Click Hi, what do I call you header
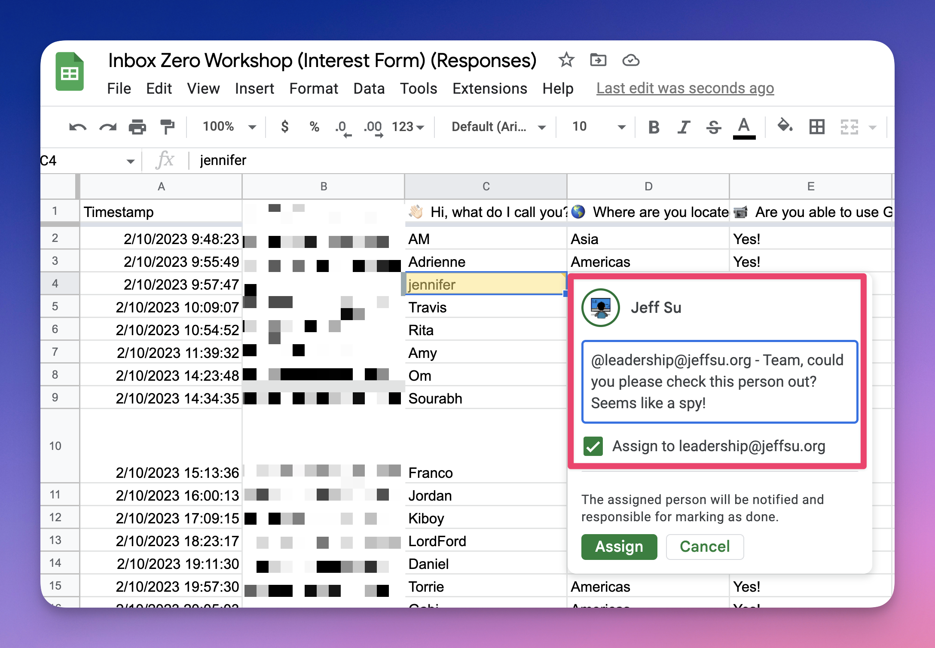The height and width of the screenshot is (648, 935). pyautogui.click(x=486, y=212)
